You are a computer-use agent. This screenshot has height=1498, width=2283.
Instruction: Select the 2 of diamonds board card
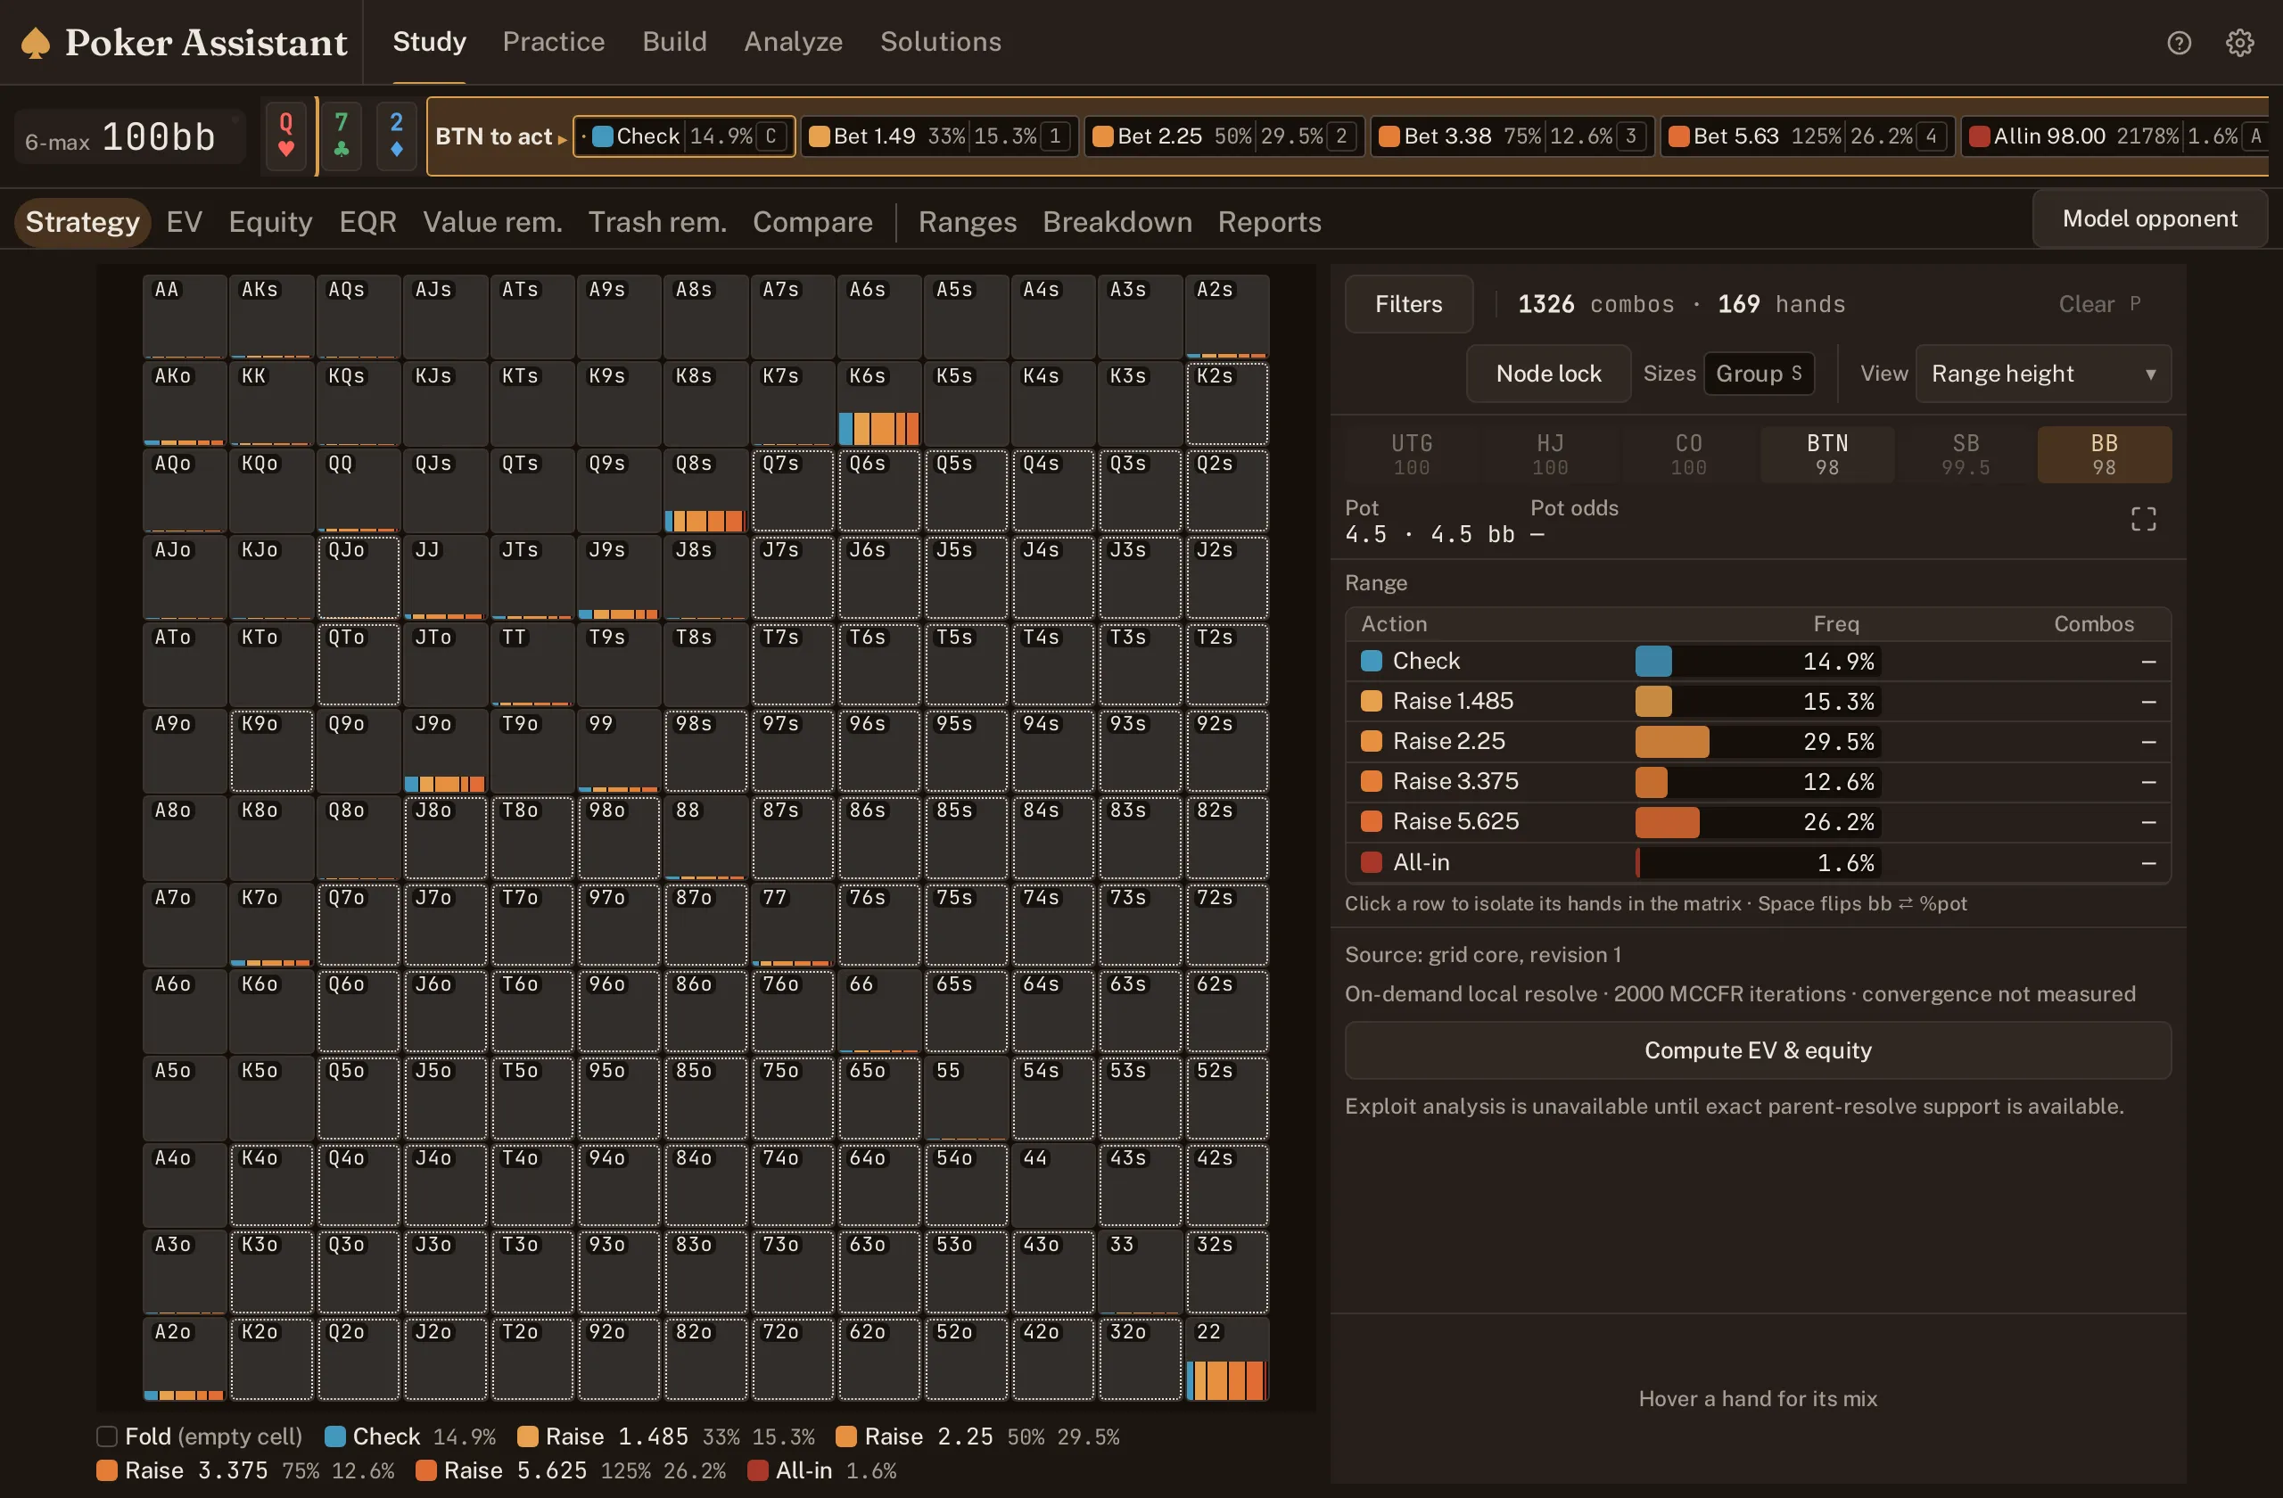(x=396, y=136)
